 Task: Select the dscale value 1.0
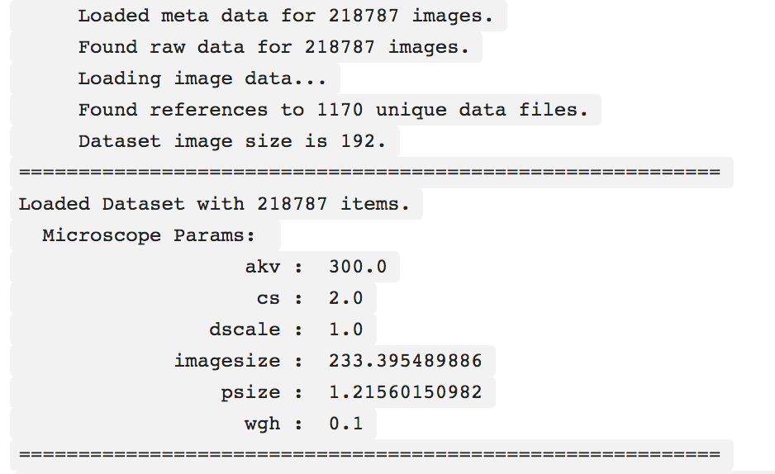click(x=346, y=329)
